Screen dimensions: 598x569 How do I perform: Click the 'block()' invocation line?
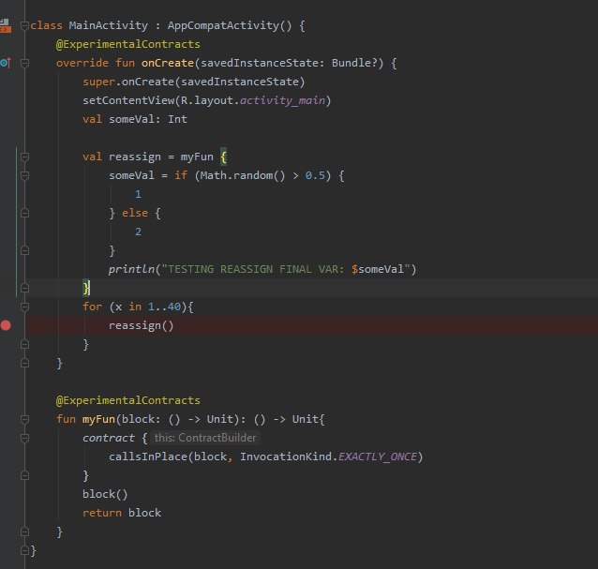point(105,494)
